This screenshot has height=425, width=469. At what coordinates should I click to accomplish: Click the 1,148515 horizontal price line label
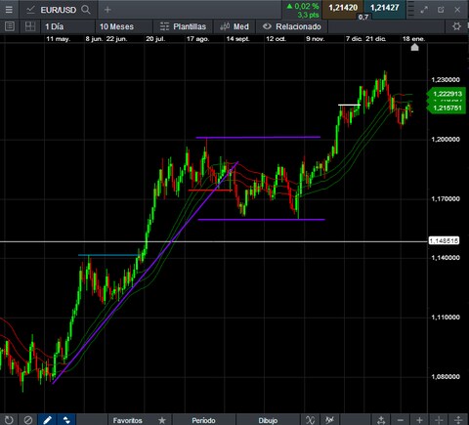click(x=444, y=241)
